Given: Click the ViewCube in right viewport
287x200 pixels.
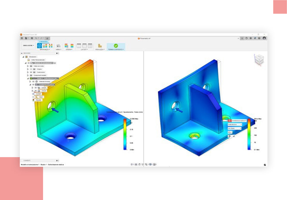Looking at the screenshot, I should click(x=259, y=60).
